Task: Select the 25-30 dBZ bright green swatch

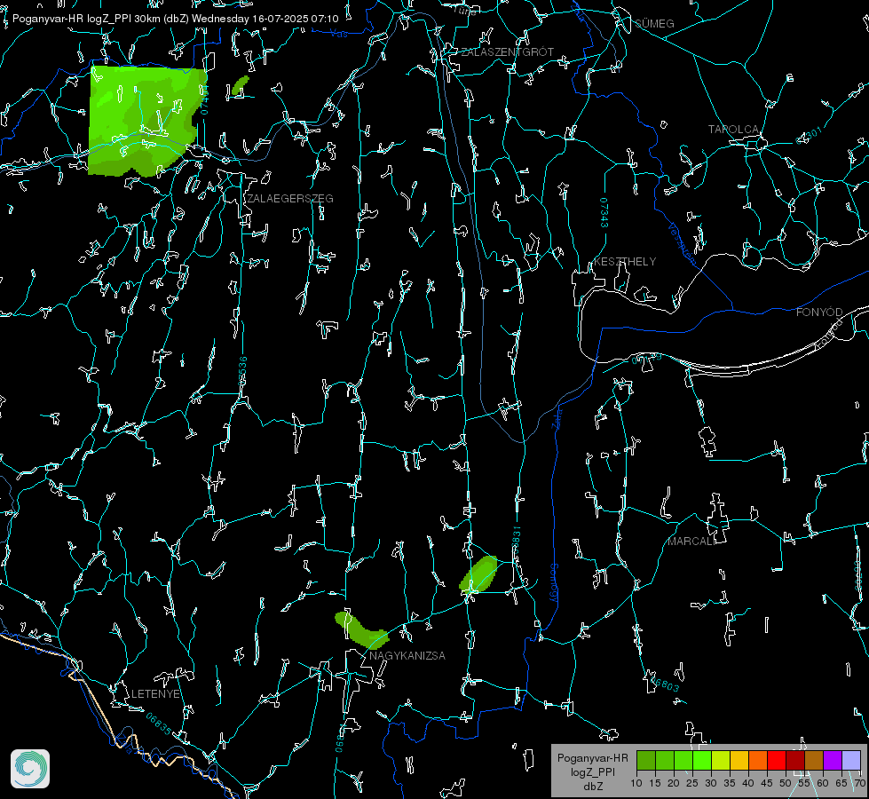Action: coord(702,761)
